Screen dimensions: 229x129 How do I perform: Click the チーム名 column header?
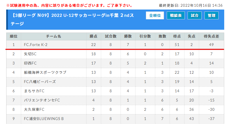54,36
